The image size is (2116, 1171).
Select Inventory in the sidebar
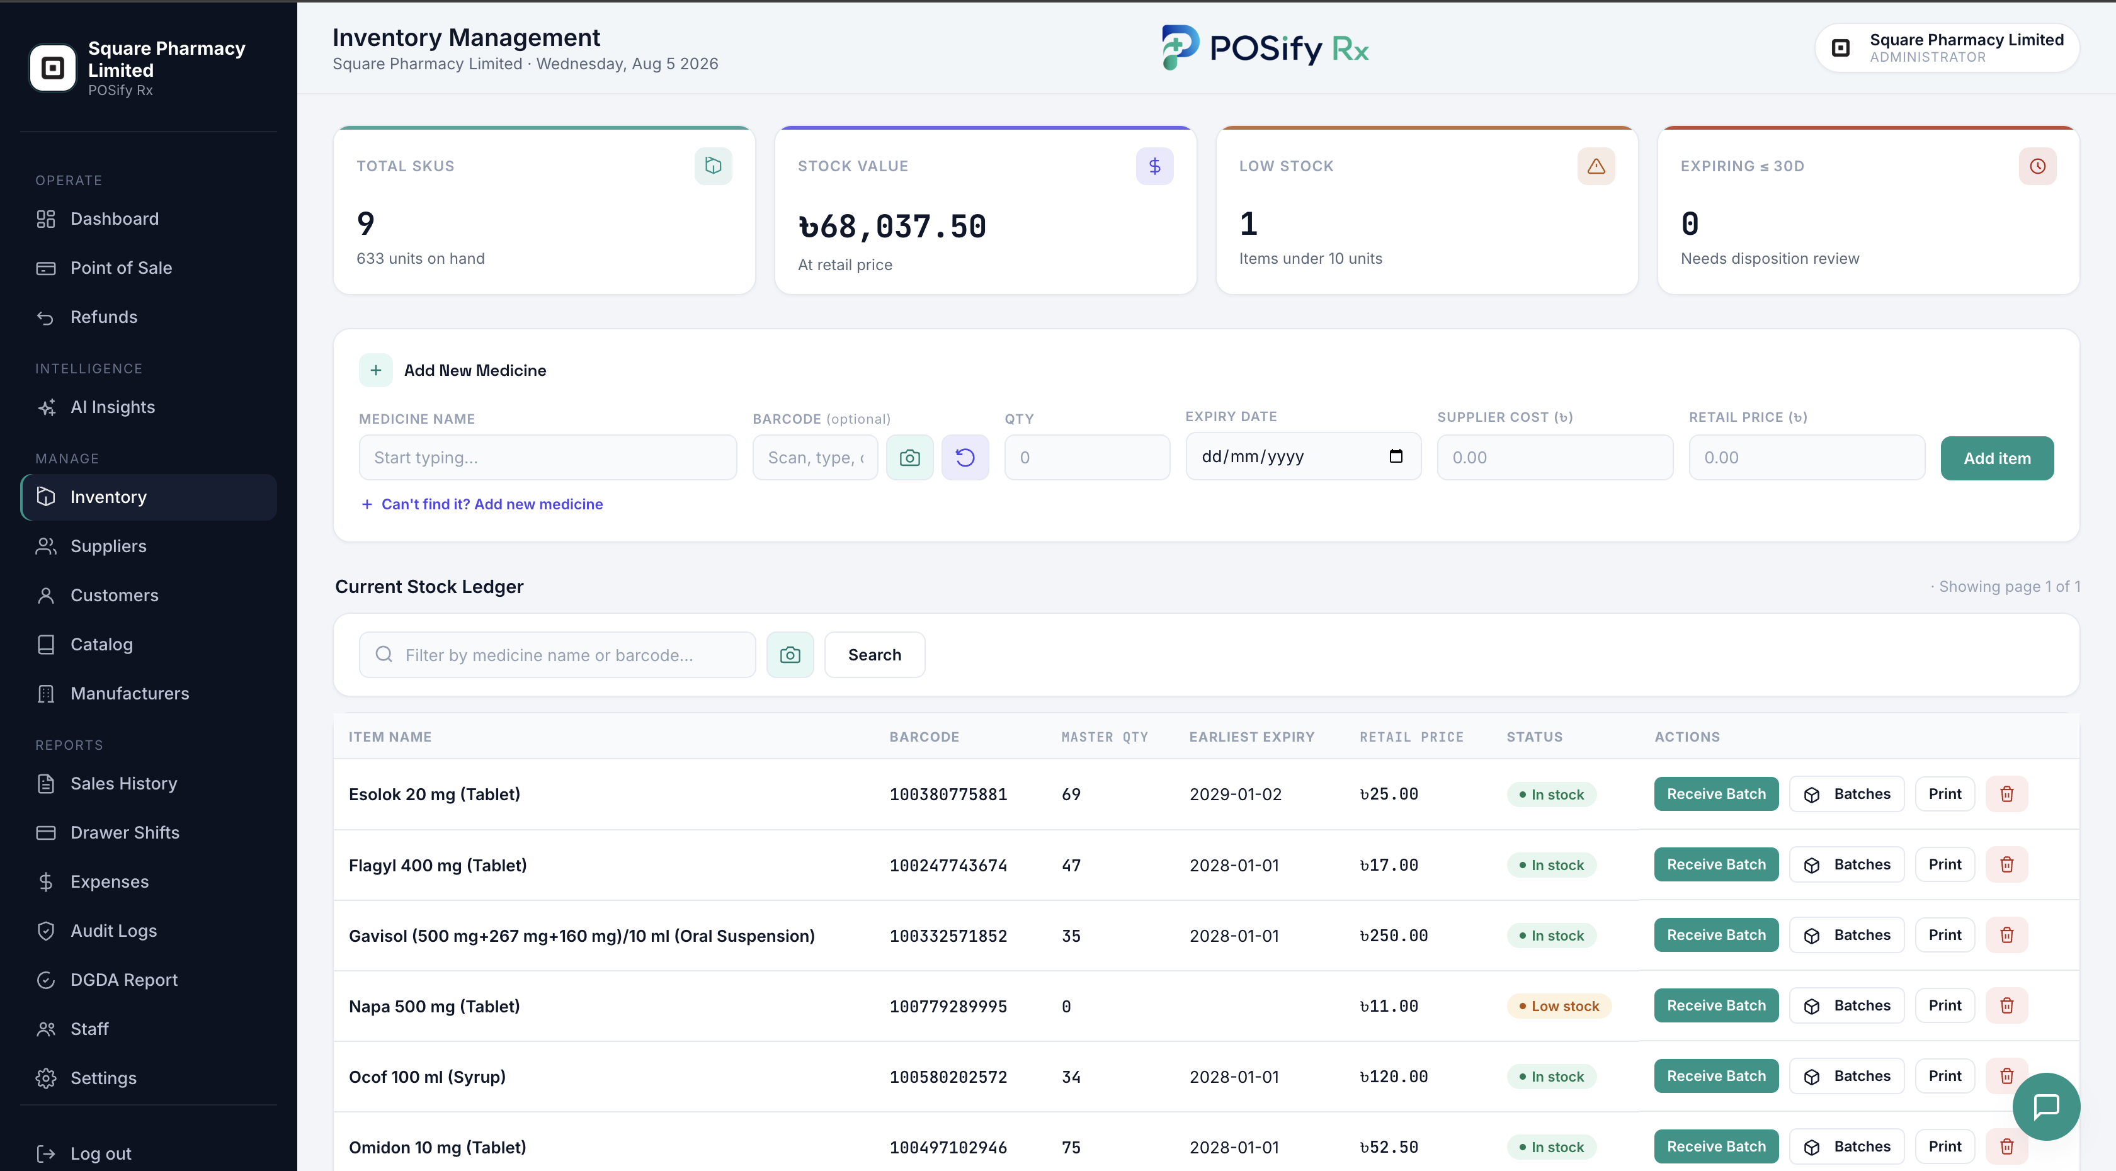[x=149, y=497]
